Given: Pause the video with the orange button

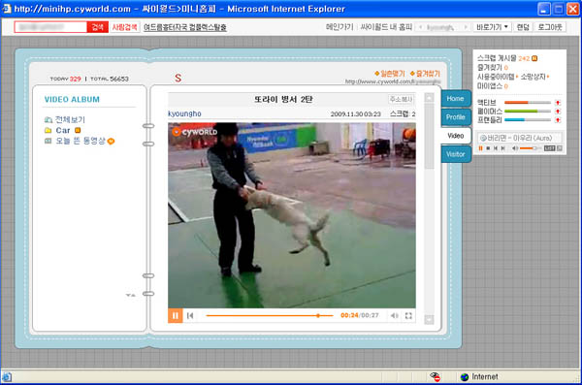Looking at the screenshot, I should tap(176, 315).
